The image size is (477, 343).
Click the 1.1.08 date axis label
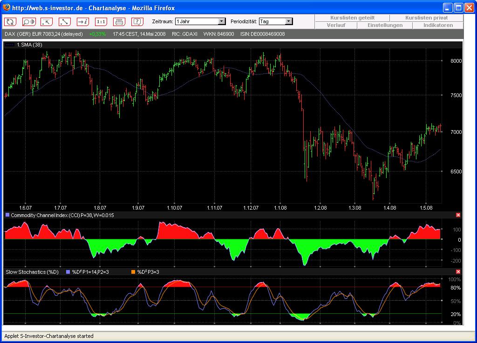click(280, 208)
